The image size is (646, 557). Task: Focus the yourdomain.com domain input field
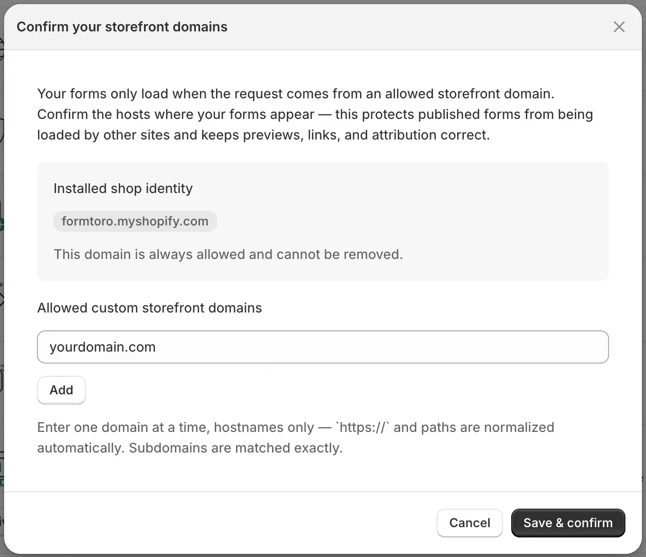tap(323, 347)
